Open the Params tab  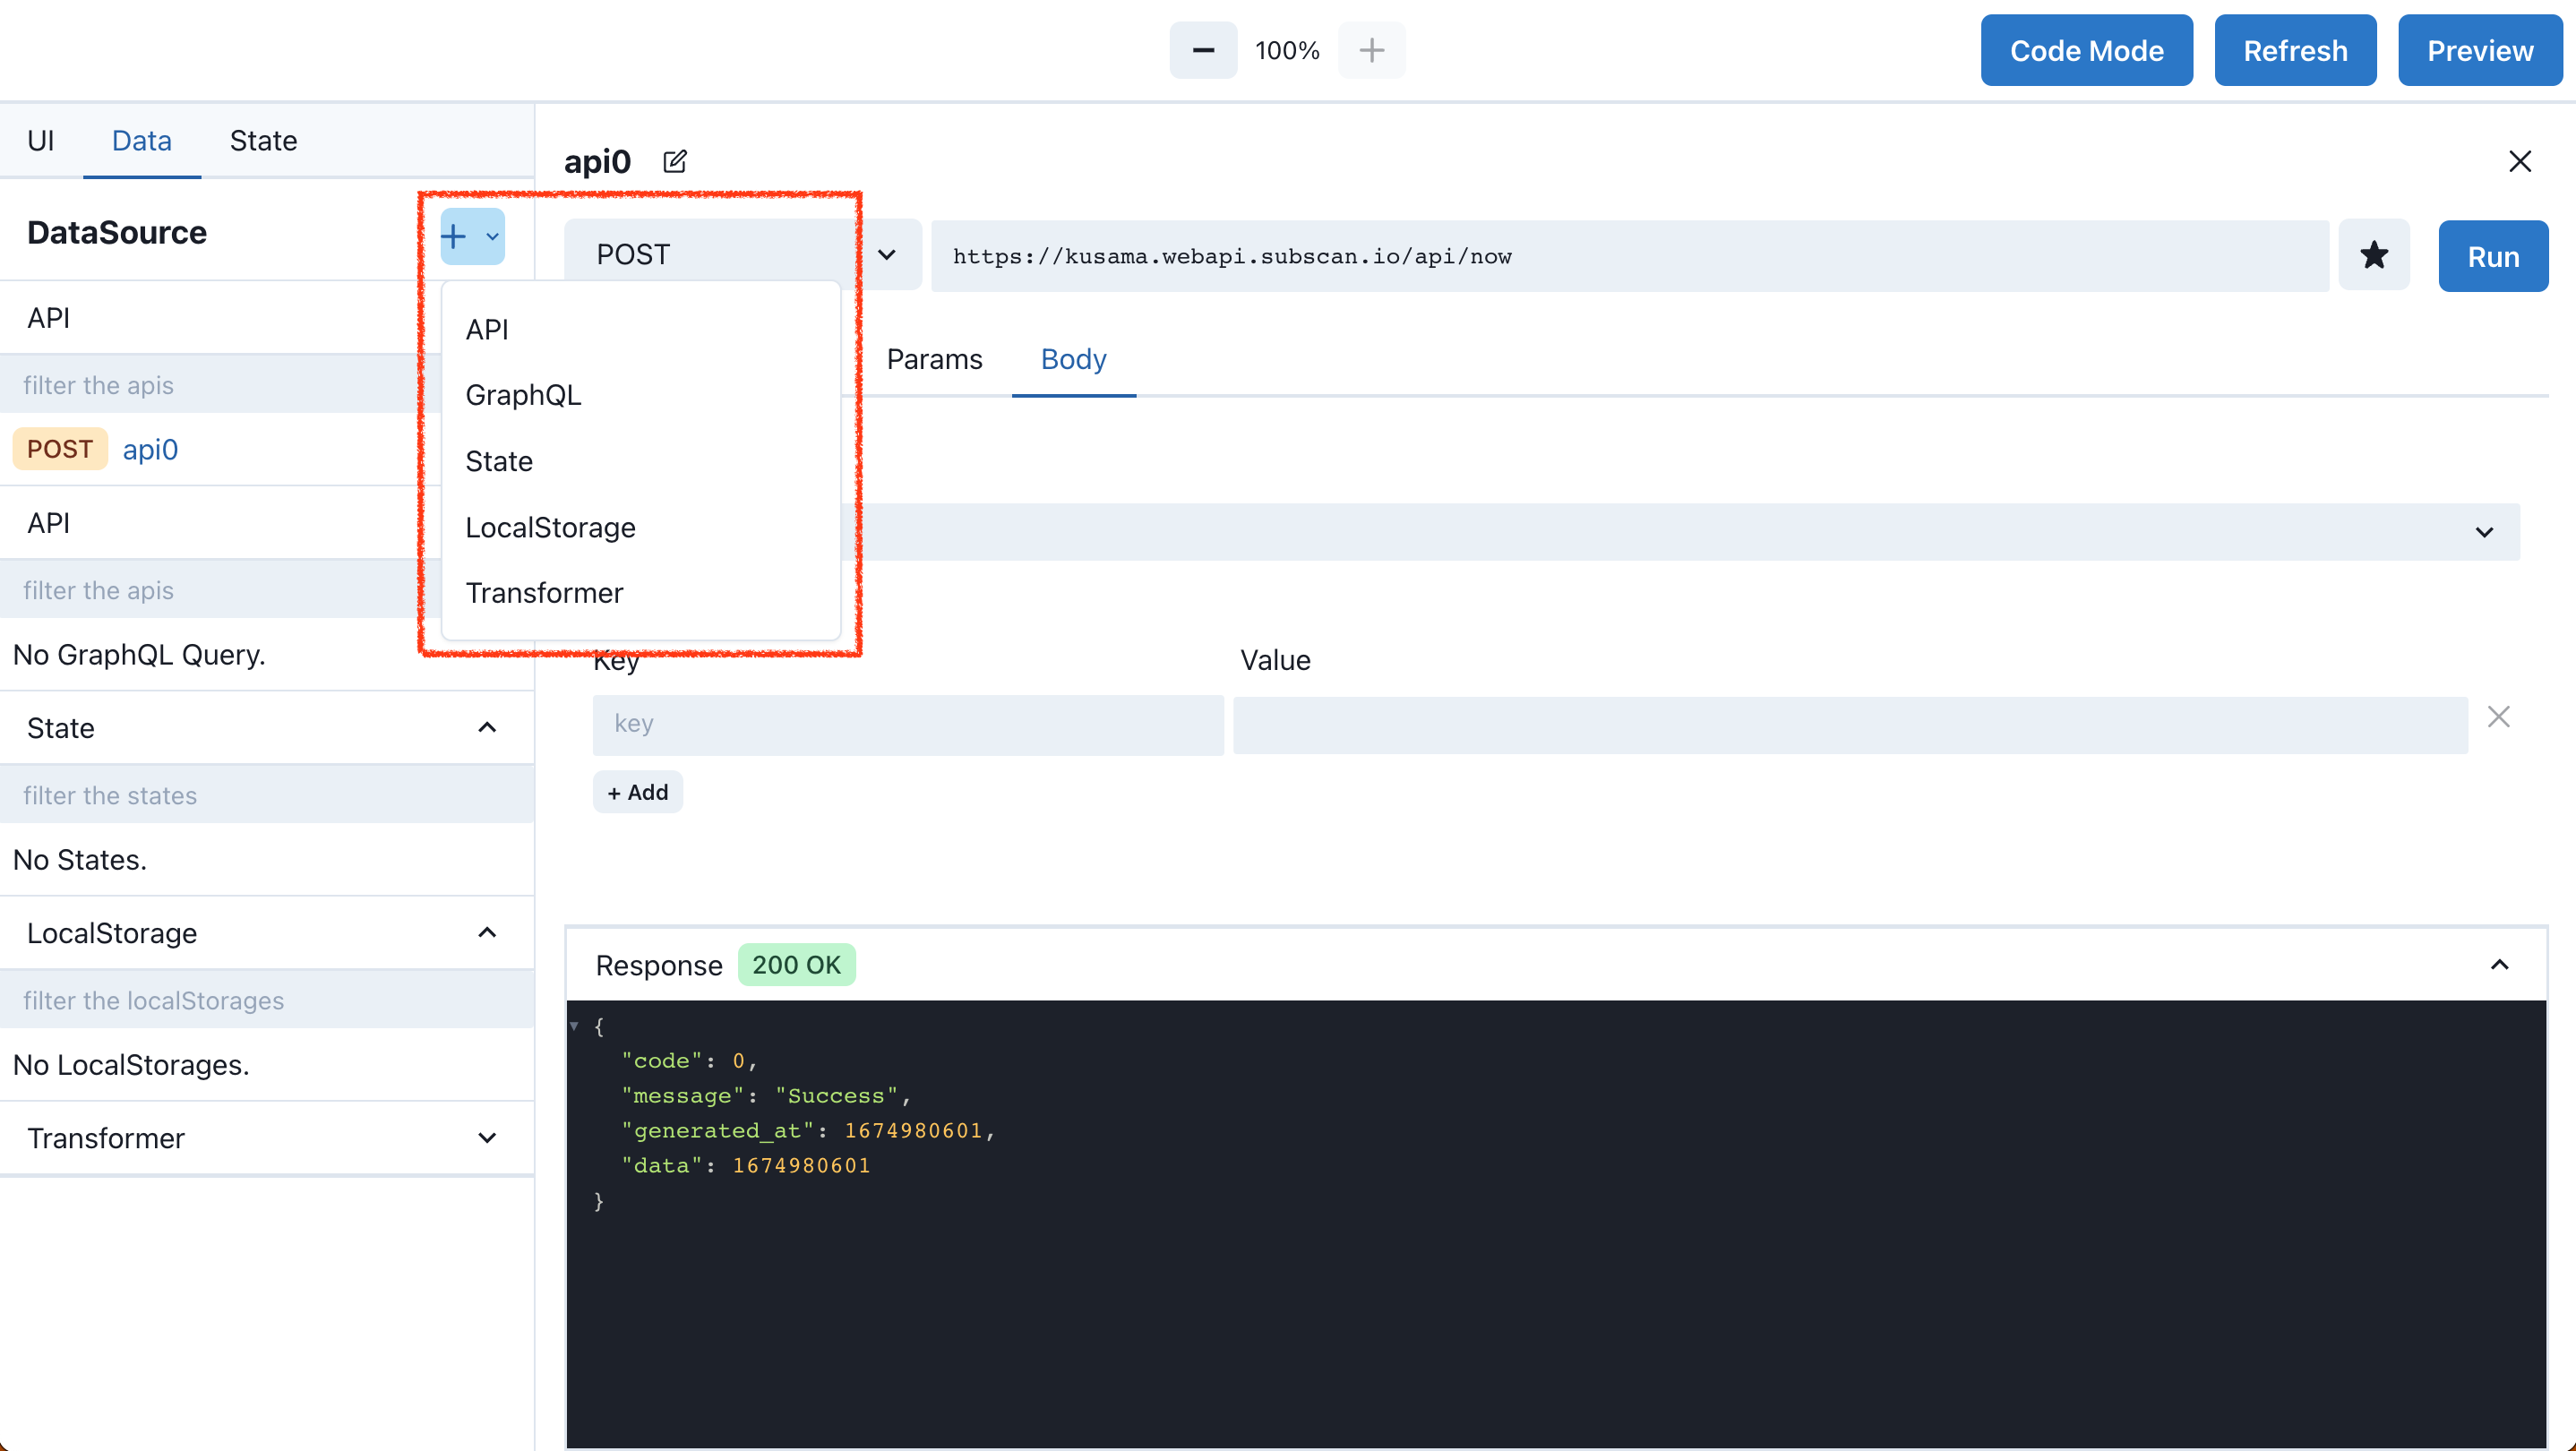click(x=934, y=359)
